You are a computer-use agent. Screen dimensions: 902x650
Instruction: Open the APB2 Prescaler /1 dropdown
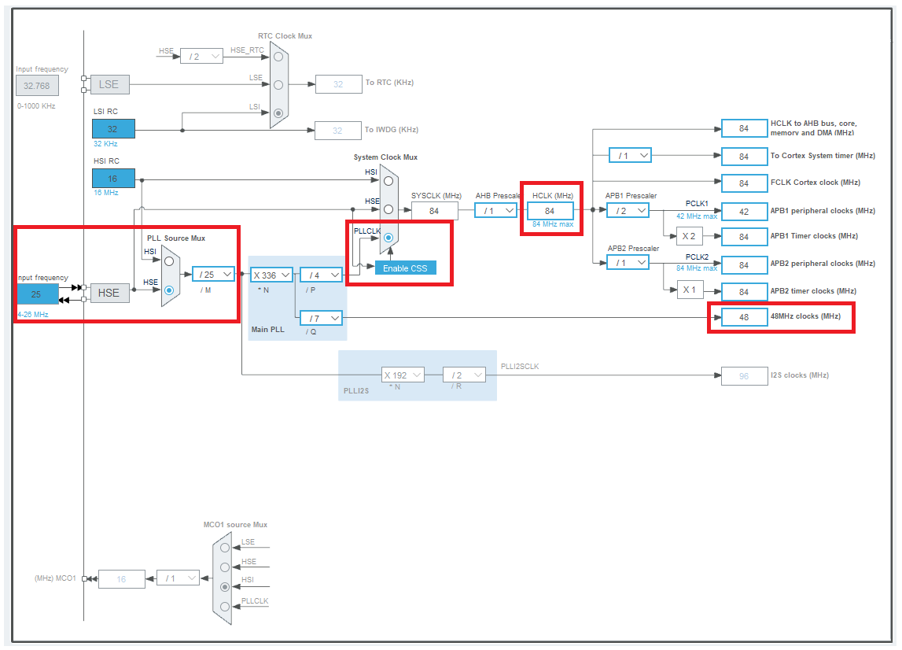coord(628,263)
